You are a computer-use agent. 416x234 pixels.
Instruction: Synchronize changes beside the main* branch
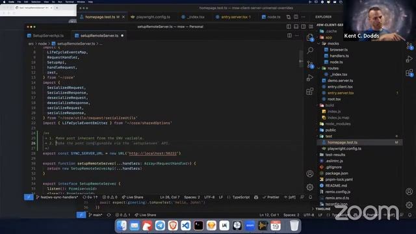pos(109,215)
